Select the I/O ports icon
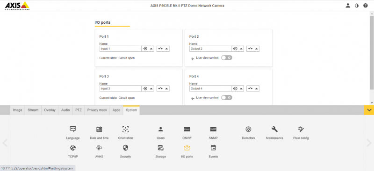 [187, 148]
